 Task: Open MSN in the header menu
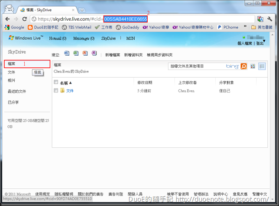tap(130, 38)
